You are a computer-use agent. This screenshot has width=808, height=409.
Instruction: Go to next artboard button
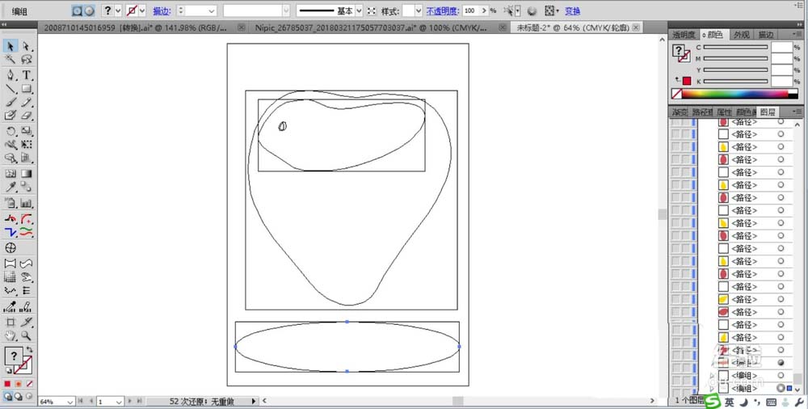(130, 401)
